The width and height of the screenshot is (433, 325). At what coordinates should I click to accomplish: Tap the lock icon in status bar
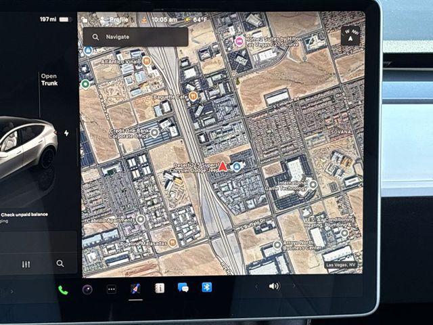[85, 20]
